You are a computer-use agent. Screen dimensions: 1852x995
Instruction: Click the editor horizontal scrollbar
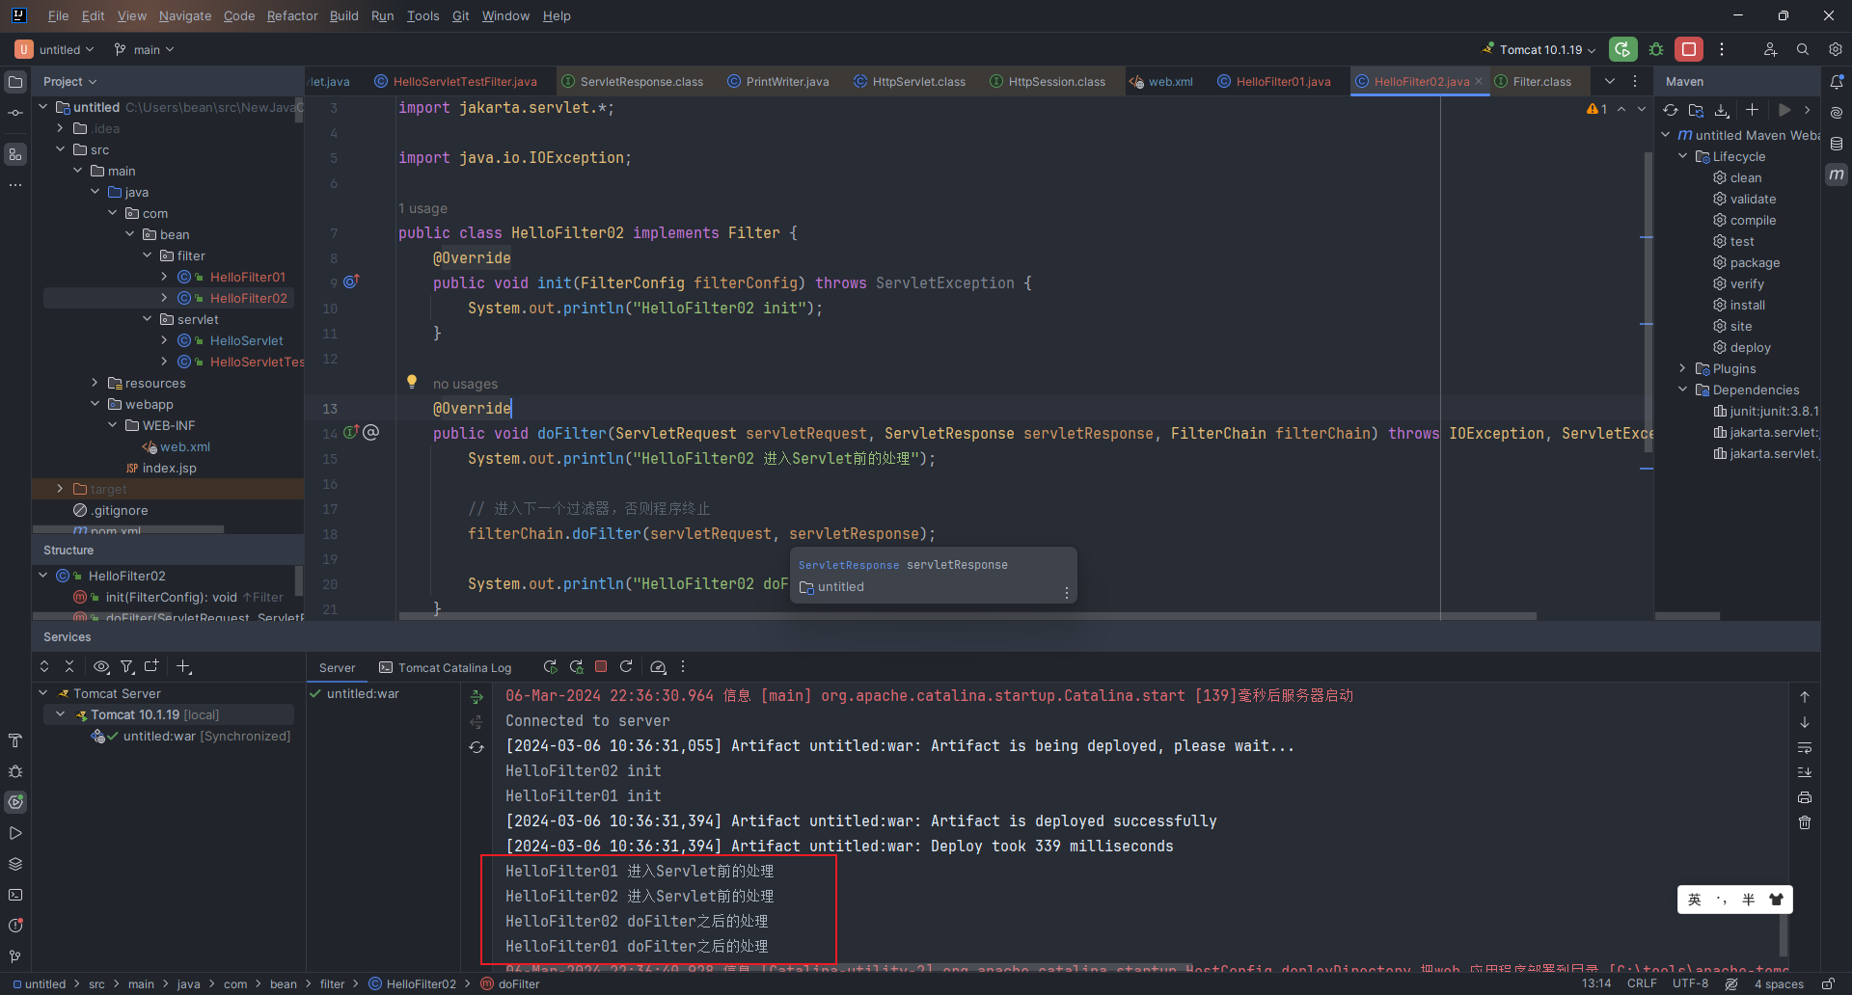[967, 615]
